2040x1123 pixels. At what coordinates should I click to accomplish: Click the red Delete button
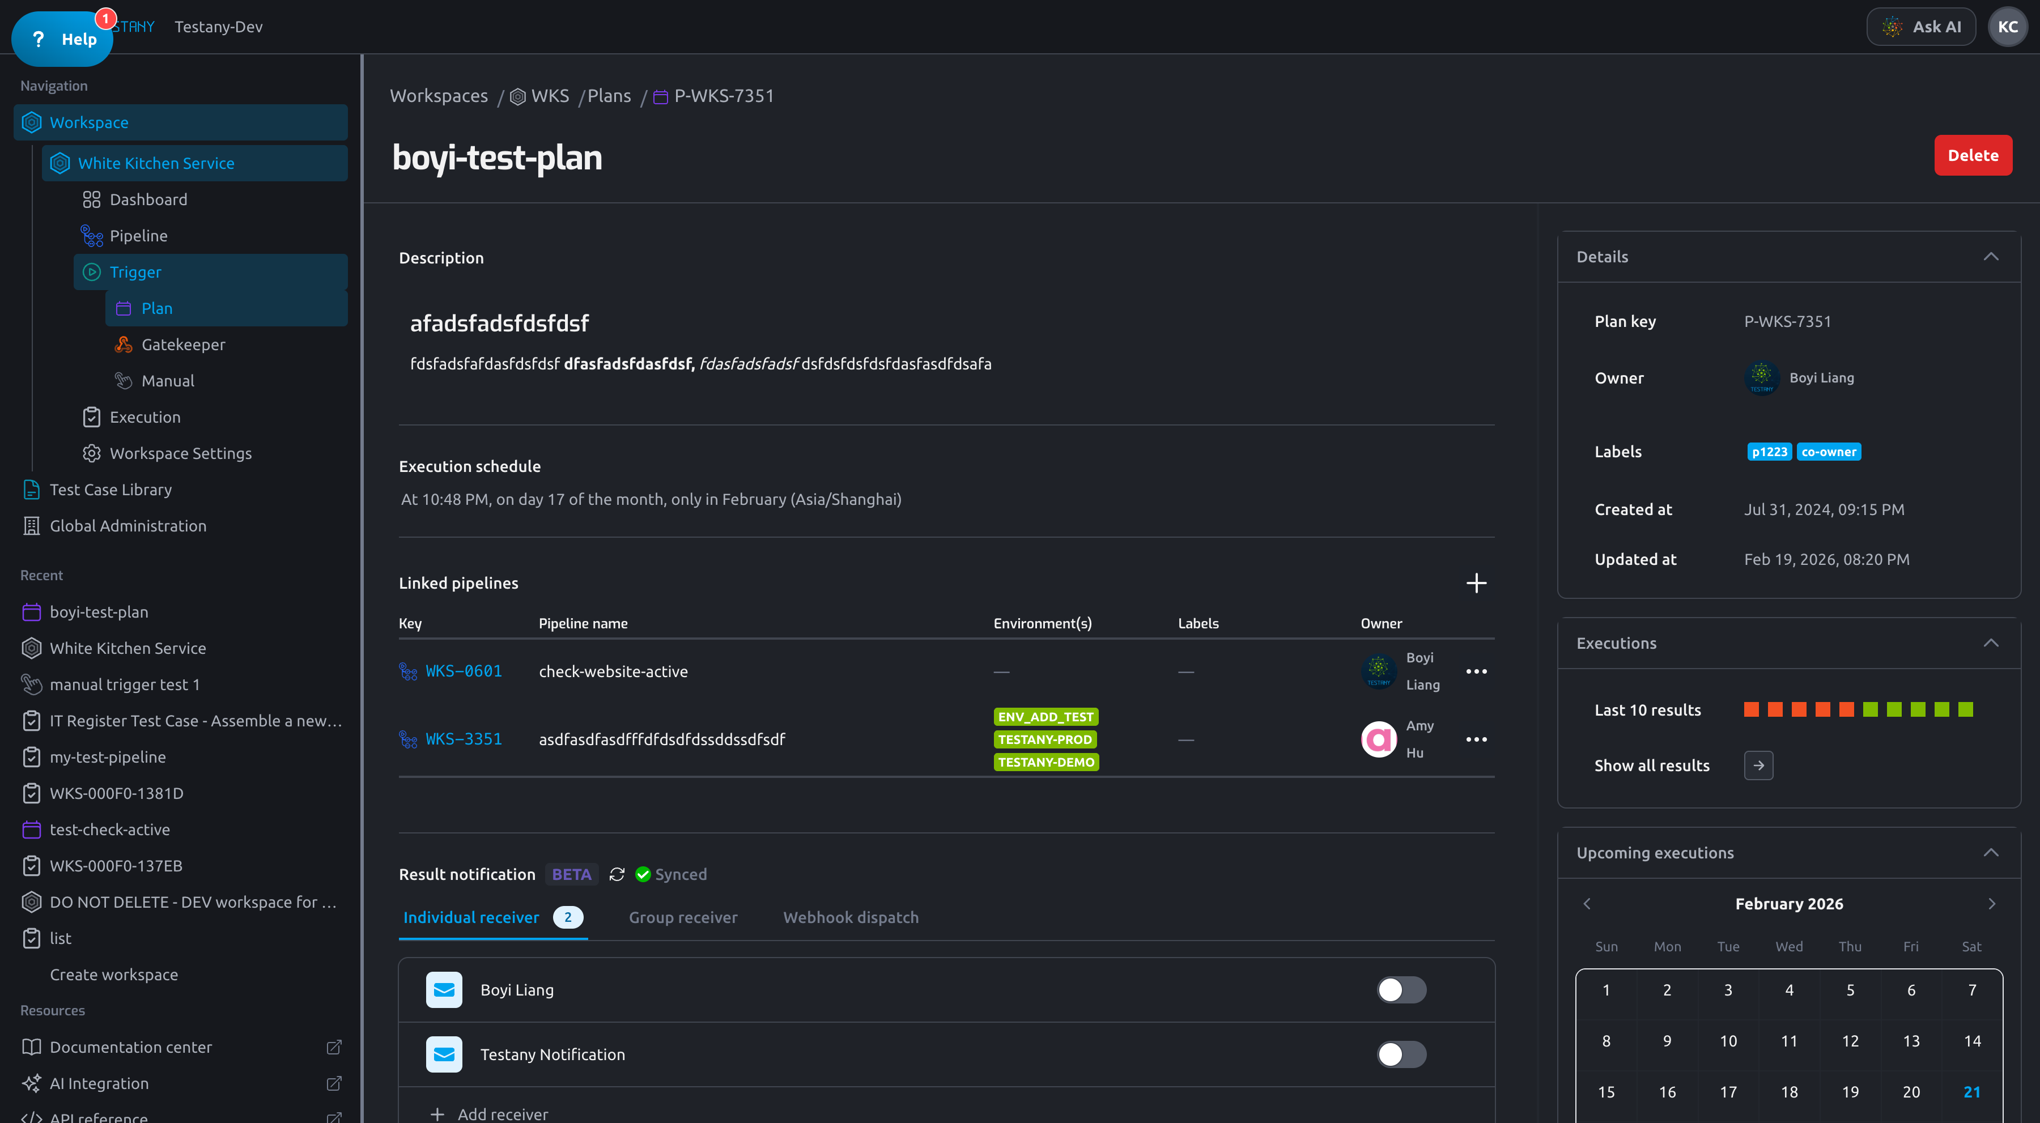[1973, 156]
